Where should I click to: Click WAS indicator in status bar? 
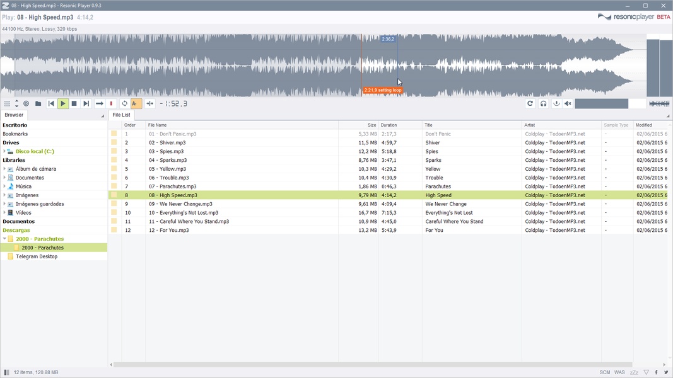pos(619,372)
